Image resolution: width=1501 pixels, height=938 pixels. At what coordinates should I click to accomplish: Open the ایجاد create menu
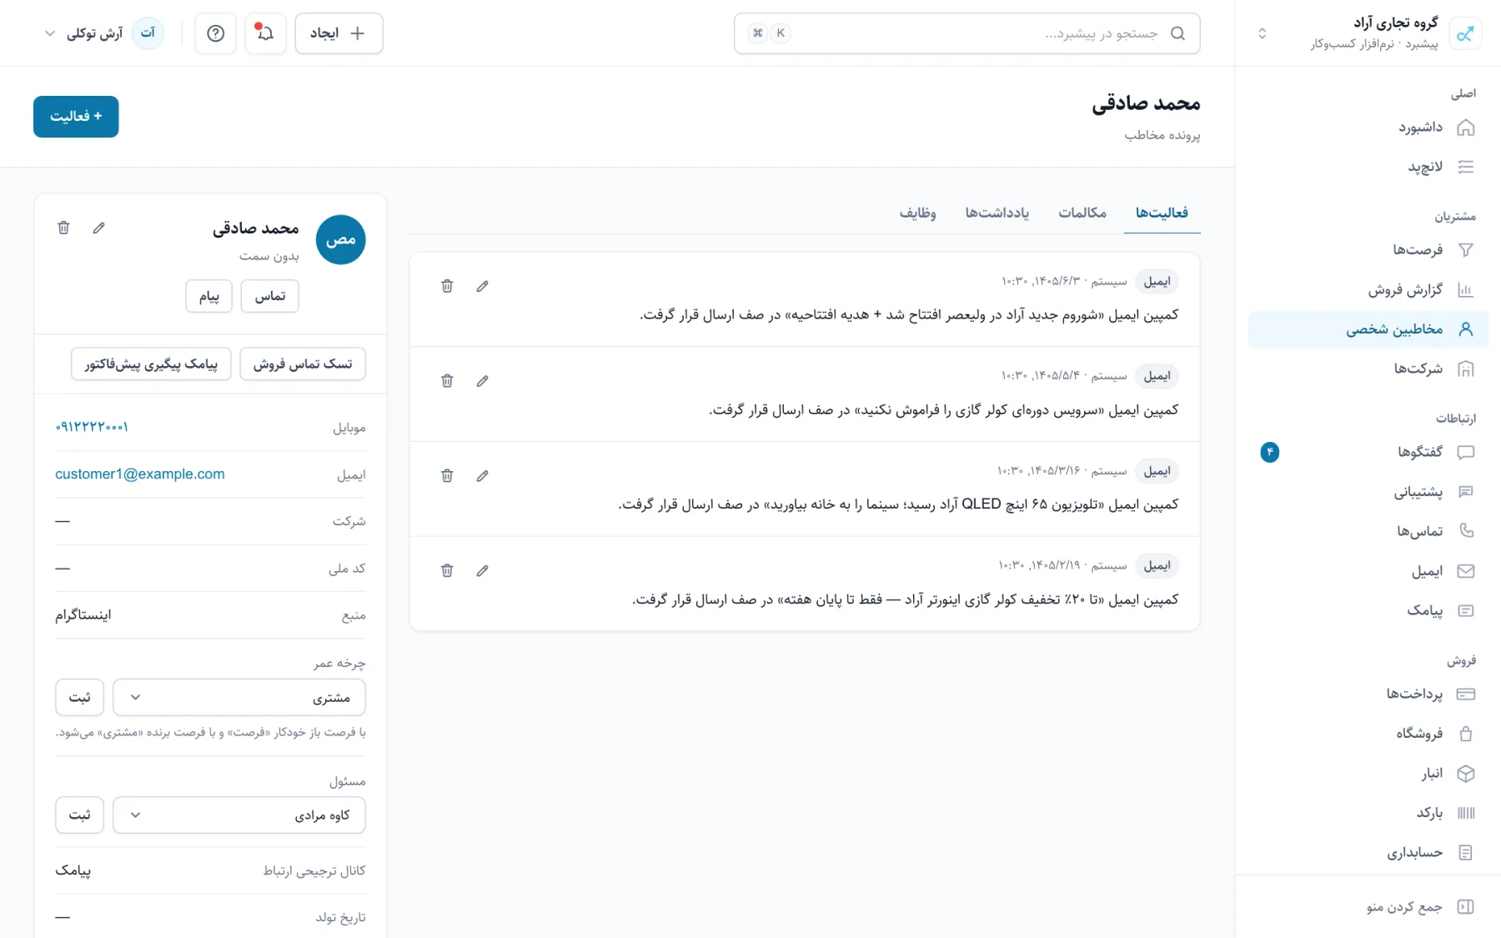click(339, 33)
